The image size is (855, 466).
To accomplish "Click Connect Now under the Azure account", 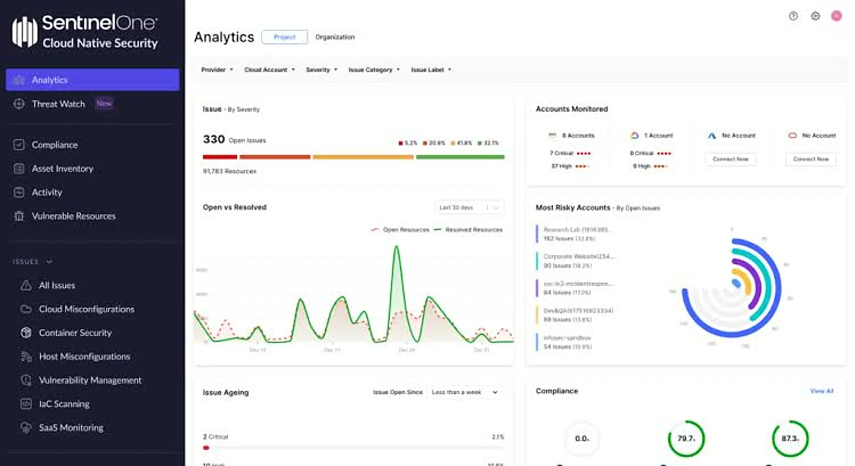I will pyautogui.click(x=731, y=159).
